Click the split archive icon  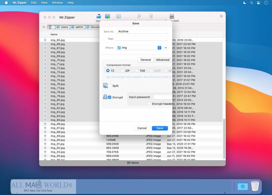tap(105, 86)
